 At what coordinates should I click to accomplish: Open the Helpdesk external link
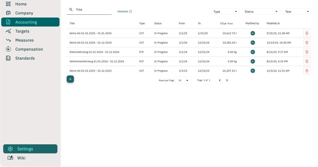[x=124, y=12]
